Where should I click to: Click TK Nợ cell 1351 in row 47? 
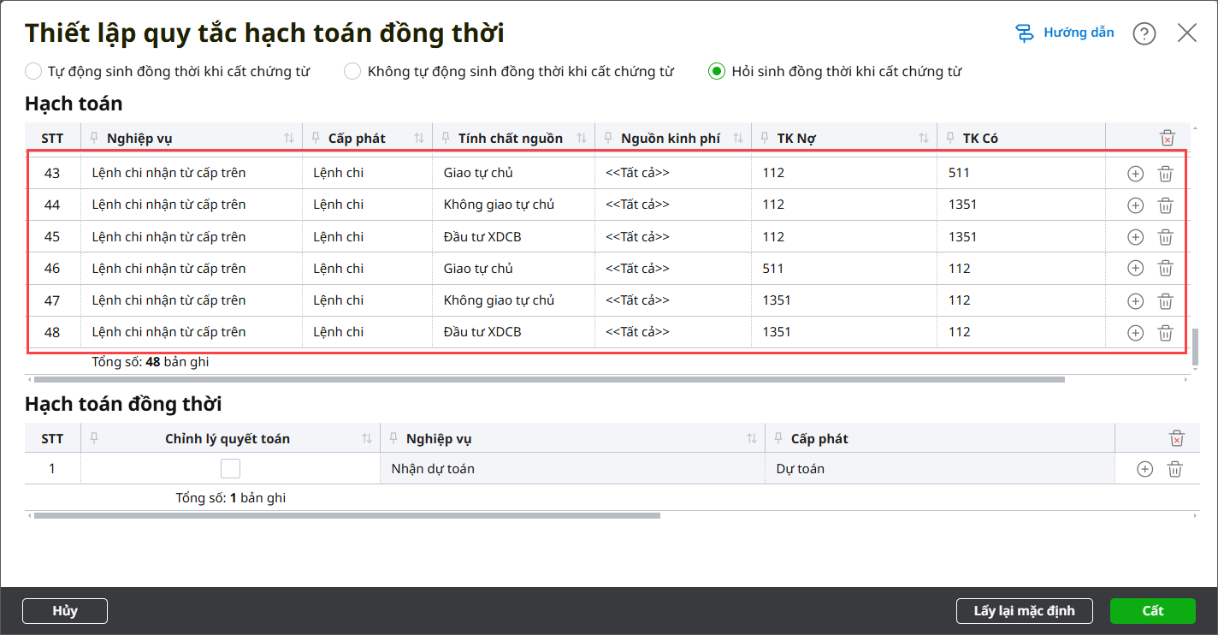click(845, 300)
